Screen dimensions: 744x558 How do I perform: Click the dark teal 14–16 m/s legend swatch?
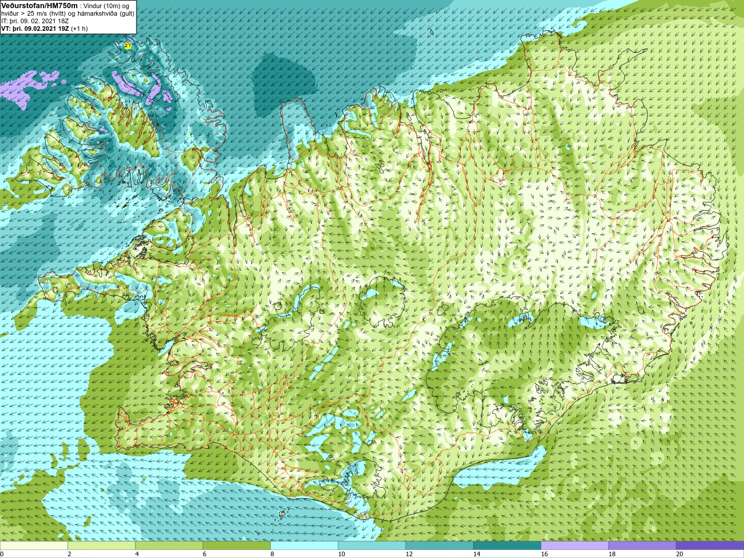507,546
